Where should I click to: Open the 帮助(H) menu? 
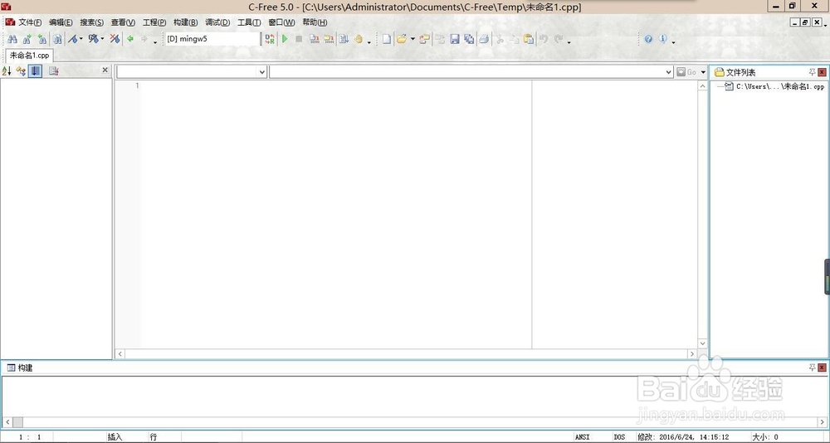315,22
